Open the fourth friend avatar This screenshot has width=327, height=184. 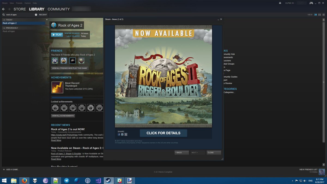81,61
